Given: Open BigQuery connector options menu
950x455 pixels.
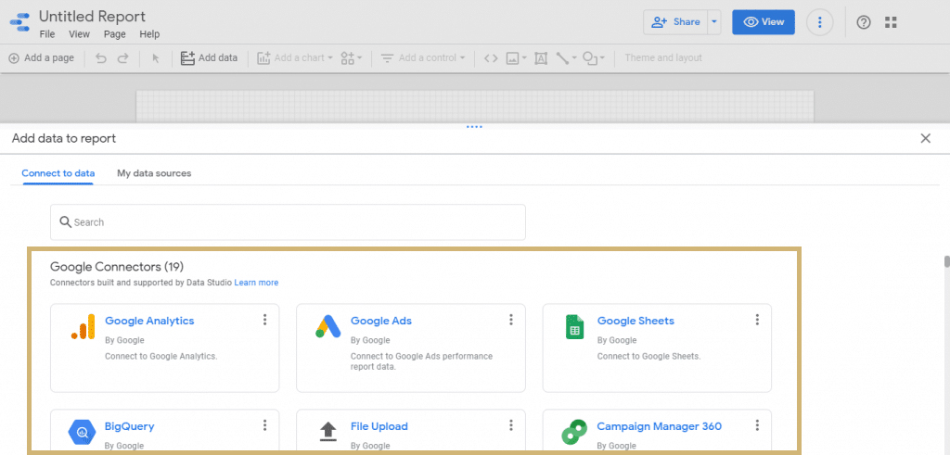Looking at the screenshot, I should tap(264, 425).
